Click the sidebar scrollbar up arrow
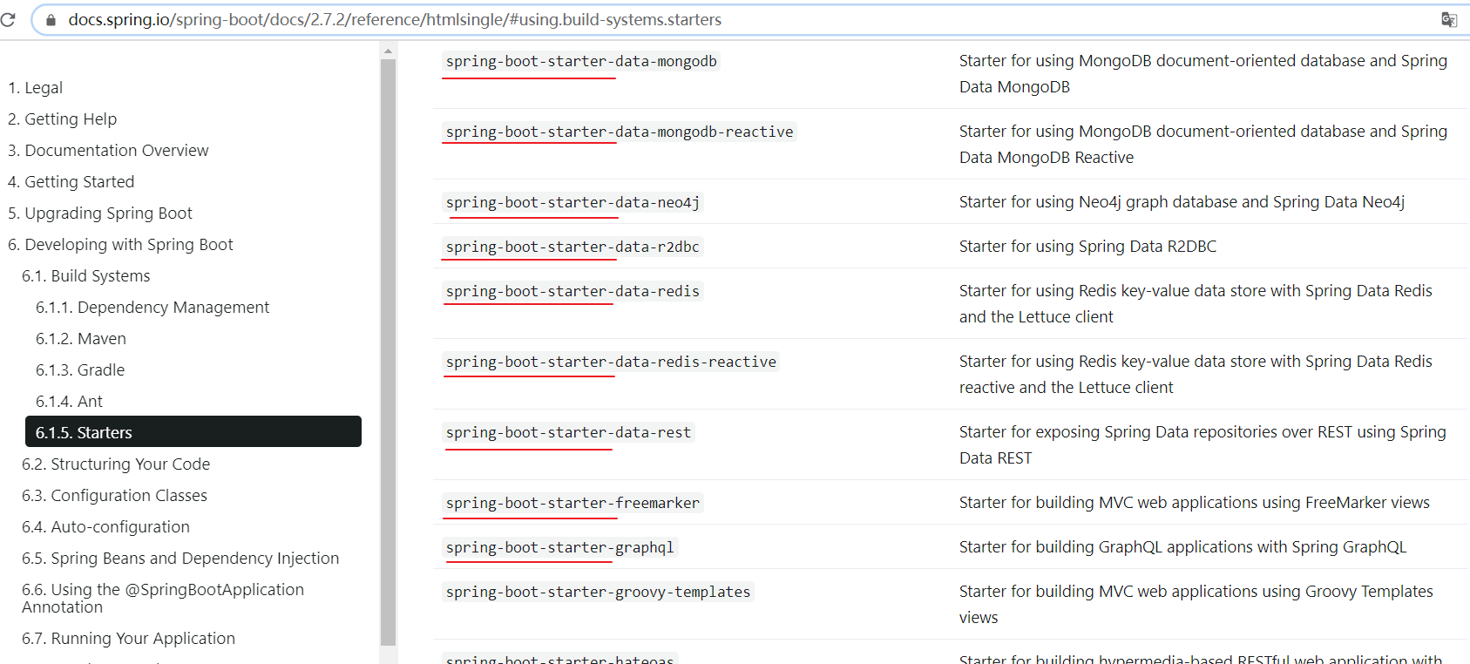 (388, 51)
